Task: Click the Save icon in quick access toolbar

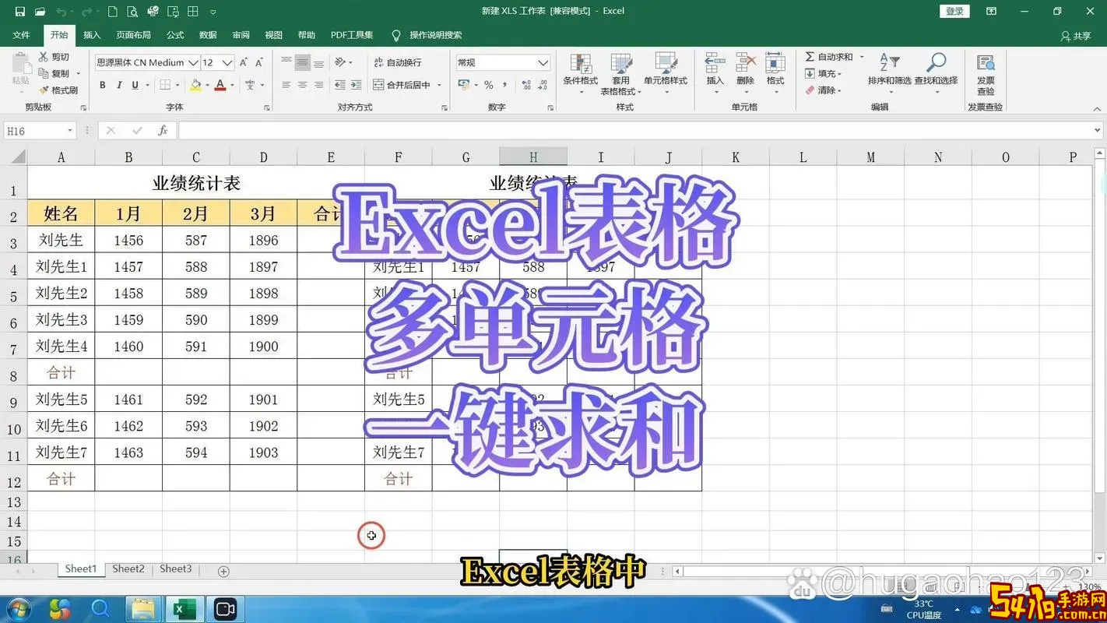Action: (19, 12)
